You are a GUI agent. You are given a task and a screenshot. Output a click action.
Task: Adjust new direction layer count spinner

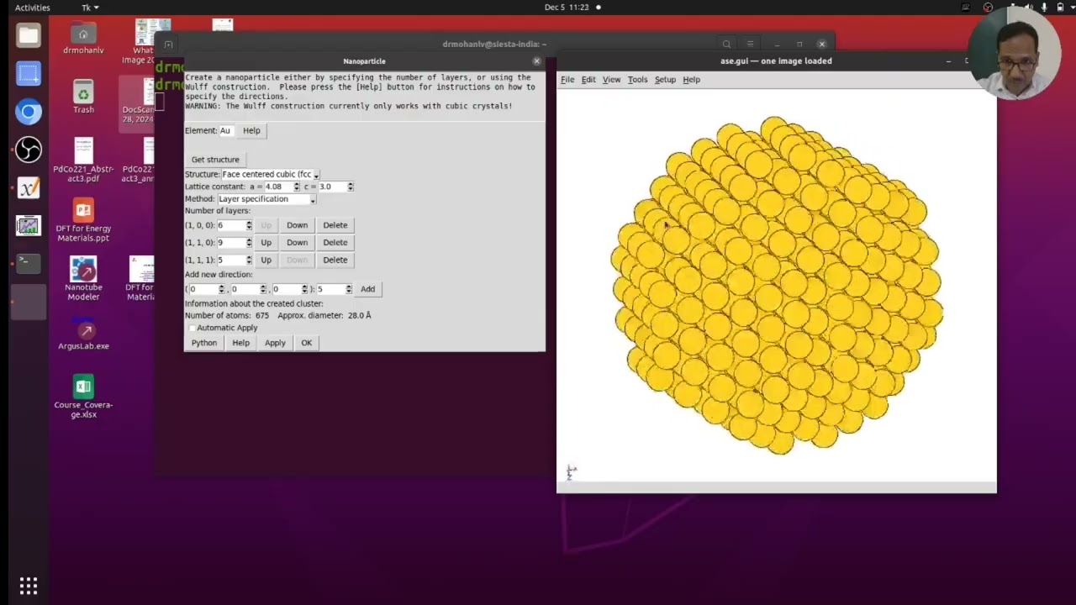pyautogui.click(x=348, y=289)
